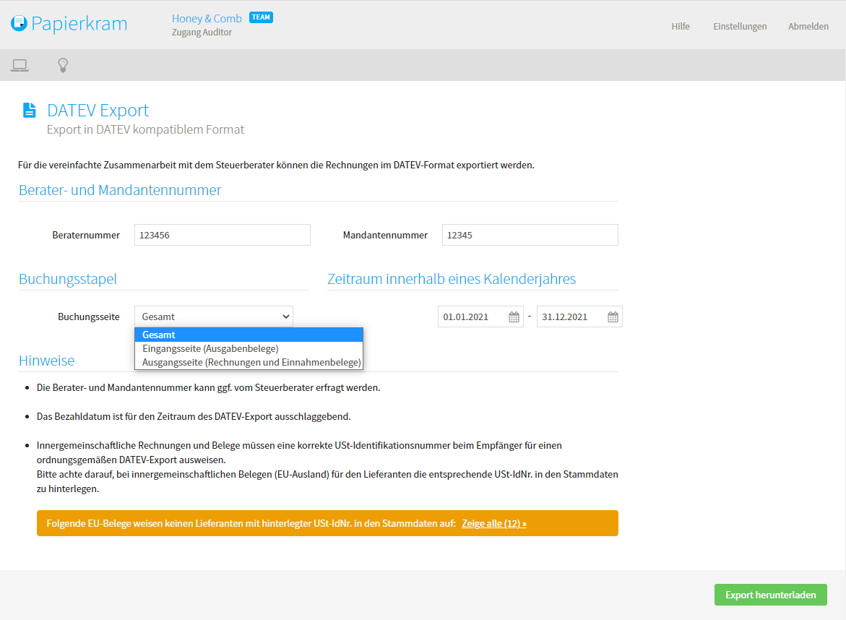
Task: Click Zeitraum innerhalb eines Kalenderjahres heading
Action: (x=452, y=279)
